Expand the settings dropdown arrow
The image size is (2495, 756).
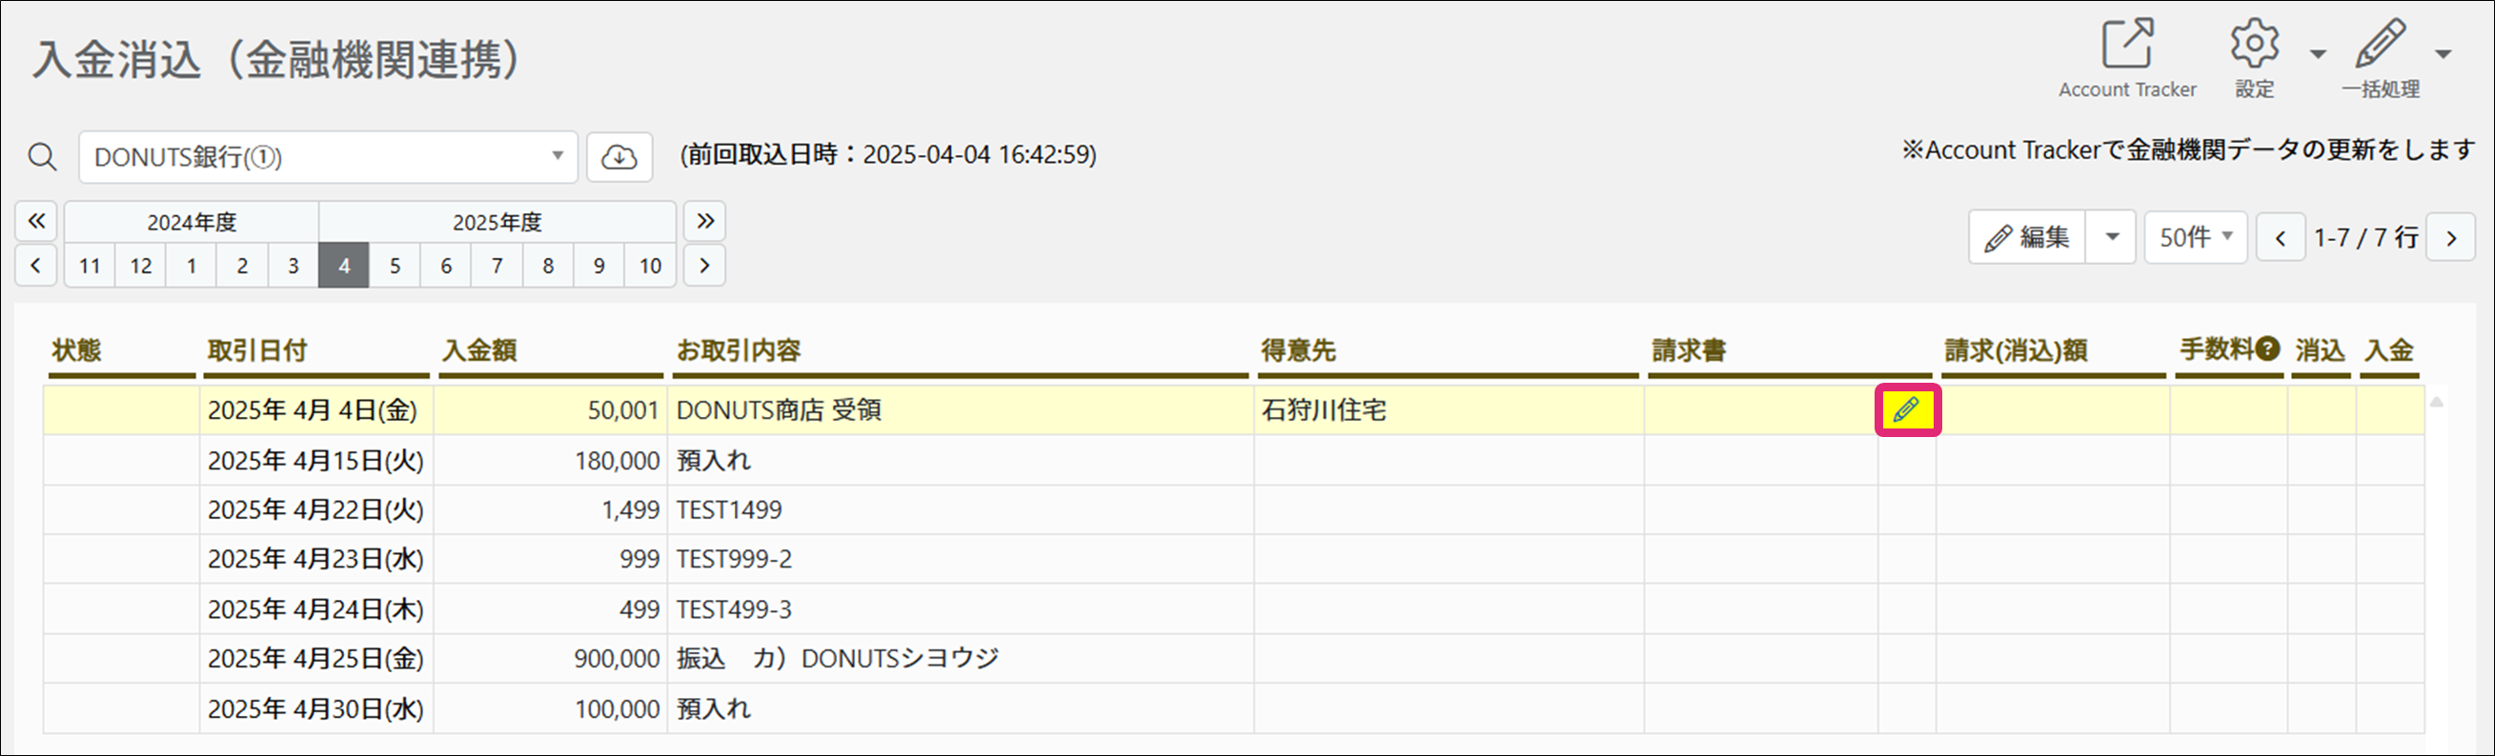click(2318, 54)
